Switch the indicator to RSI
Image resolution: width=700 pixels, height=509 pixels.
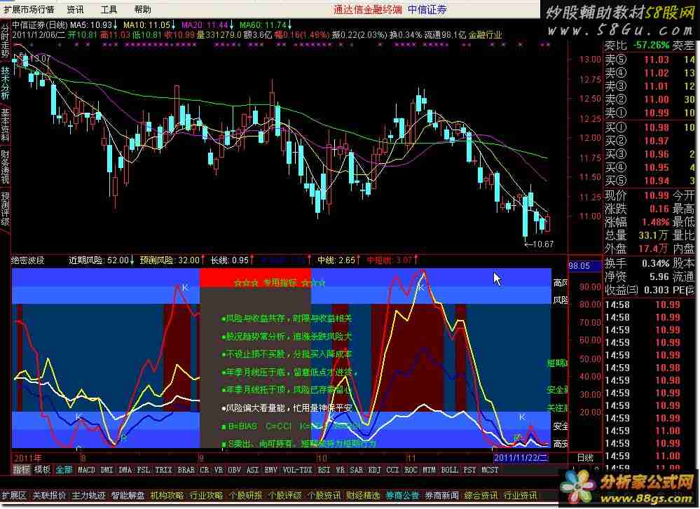pyautogui.click(x=324, y=470)
